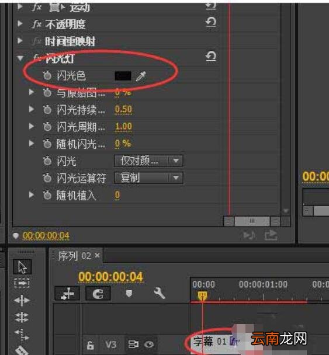Image resolution: width=329 pixels, height=355 pixels.
Task: Open the 闪光 mode dropdown 仅对颜…
Action: point(148,161)
